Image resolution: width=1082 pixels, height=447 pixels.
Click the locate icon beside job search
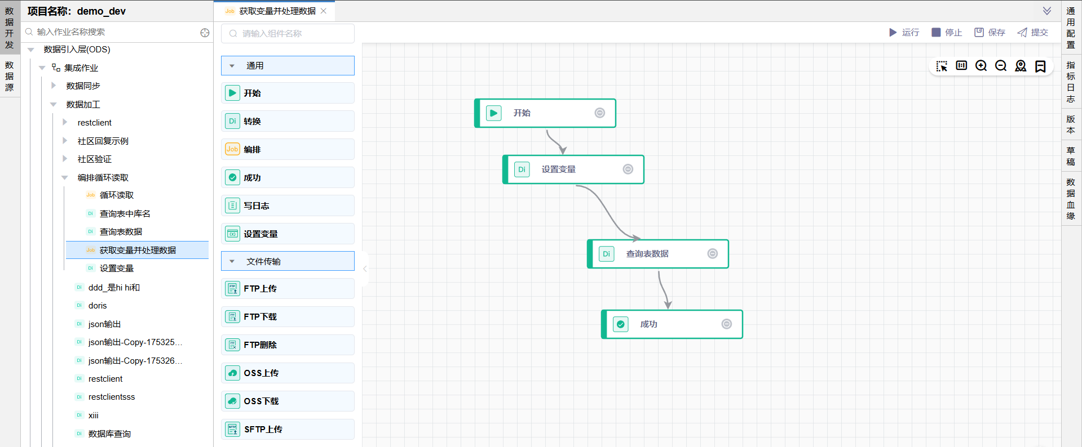[205, 33]
